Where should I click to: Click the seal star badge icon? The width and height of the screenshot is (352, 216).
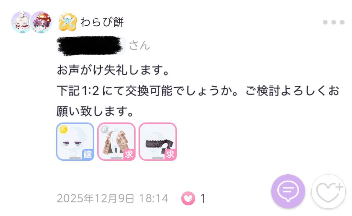tap(68, 22)
